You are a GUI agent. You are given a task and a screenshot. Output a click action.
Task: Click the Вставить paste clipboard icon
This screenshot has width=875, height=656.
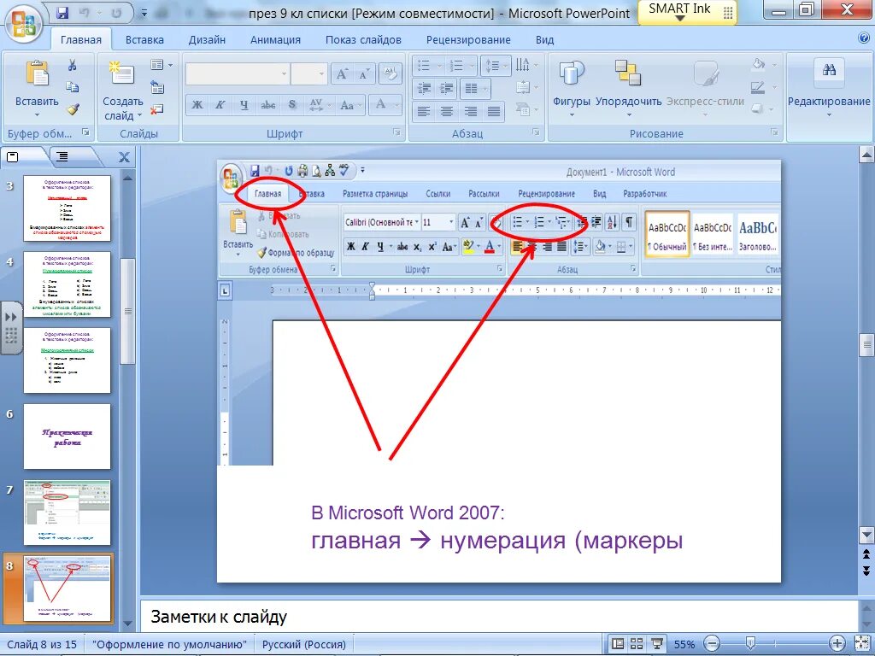37,73
